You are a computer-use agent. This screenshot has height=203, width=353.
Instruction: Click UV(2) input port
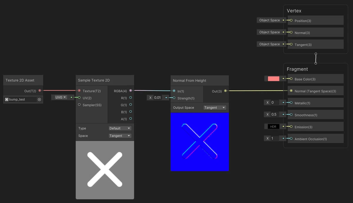(79, 97)
